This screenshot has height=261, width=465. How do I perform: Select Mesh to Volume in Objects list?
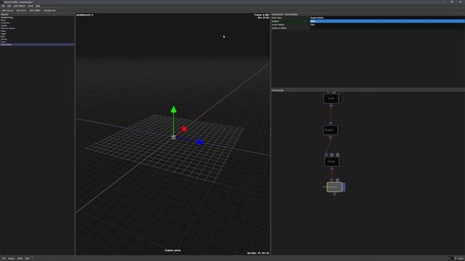[x=37, y=28]
